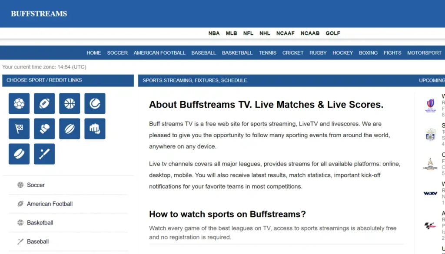Viewport: 445px width, 254px height.
Task: Open the NBA league link
Action: (214, 33)
